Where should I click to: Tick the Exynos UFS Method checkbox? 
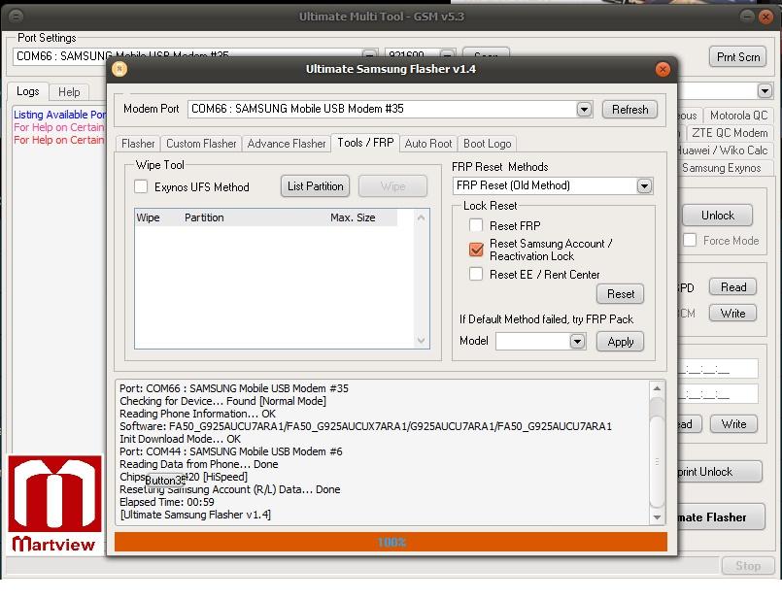tap(141, 186)
